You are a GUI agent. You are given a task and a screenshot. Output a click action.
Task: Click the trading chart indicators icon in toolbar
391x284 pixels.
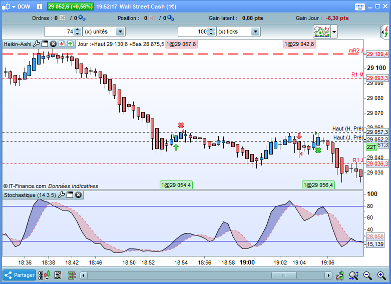[322, 31]
